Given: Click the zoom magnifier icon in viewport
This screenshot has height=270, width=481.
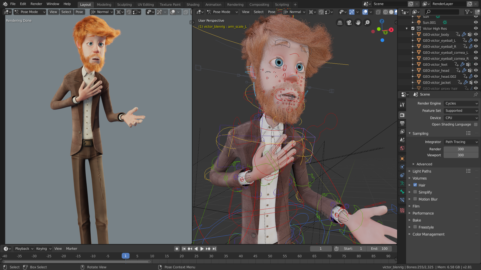Looking at the screenshot, I should coord(367,23).
